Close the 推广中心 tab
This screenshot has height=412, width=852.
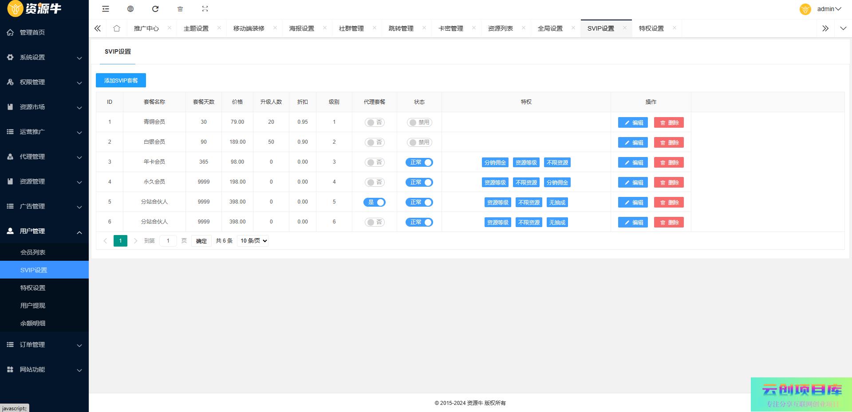click(x=170, y=28)
